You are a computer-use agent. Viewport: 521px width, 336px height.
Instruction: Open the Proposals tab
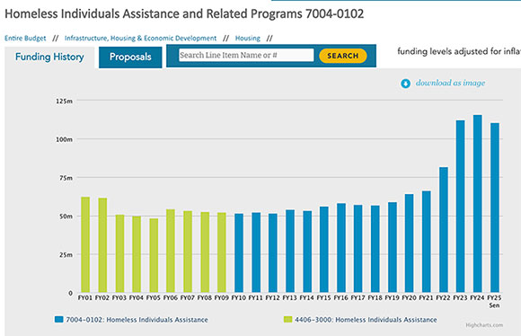click(130, 57)
